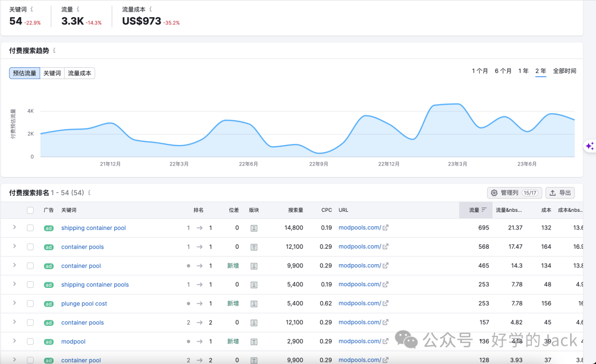Select the 1 年 time range
The width and height of the screenshot is (596, 364).
coord(523,71)
